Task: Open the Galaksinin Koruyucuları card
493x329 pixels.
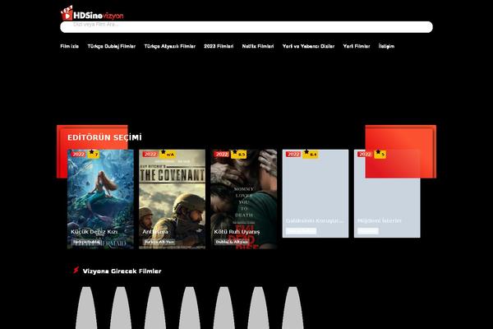Action: coord(316,193)
